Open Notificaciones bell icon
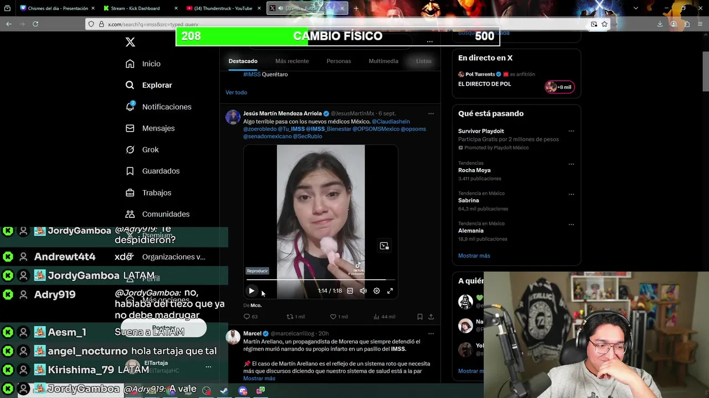The image size is (709, 398). [x=130, y=106]
